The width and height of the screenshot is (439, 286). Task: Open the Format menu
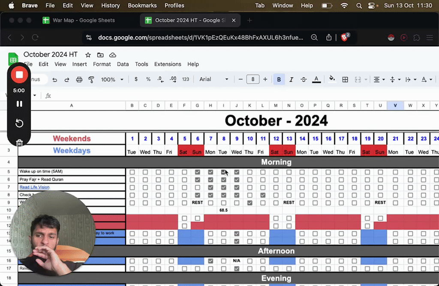(102, 64)
